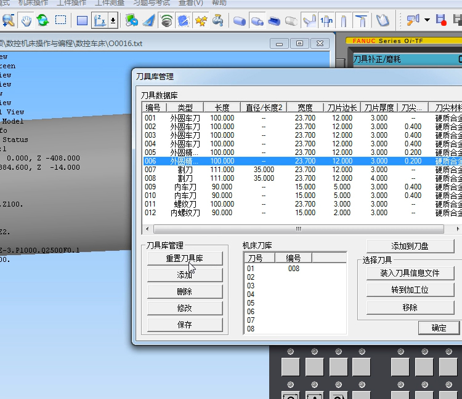Image resolution: width=462 pixels, height=399 pixels.
Task: Open the 查看(V) menu
Action: pyautogui.click(x=190, y=3)
